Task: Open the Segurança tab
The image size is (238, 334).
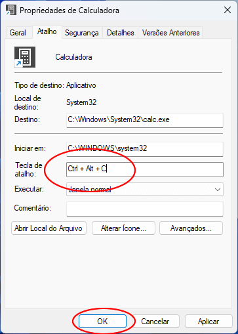Action: click(x=82, y=33)
